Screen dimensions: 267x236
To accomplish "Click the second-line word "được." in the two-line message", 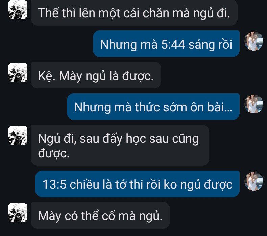I will (54, 153).
